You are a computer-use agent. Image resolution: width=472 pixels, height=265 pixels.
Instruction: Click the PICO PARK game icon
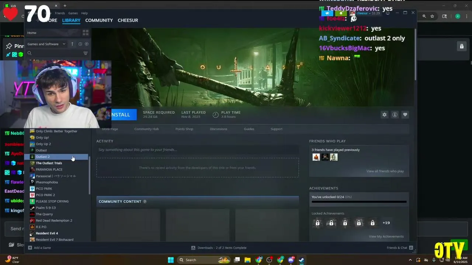click(x=32, y=188)
